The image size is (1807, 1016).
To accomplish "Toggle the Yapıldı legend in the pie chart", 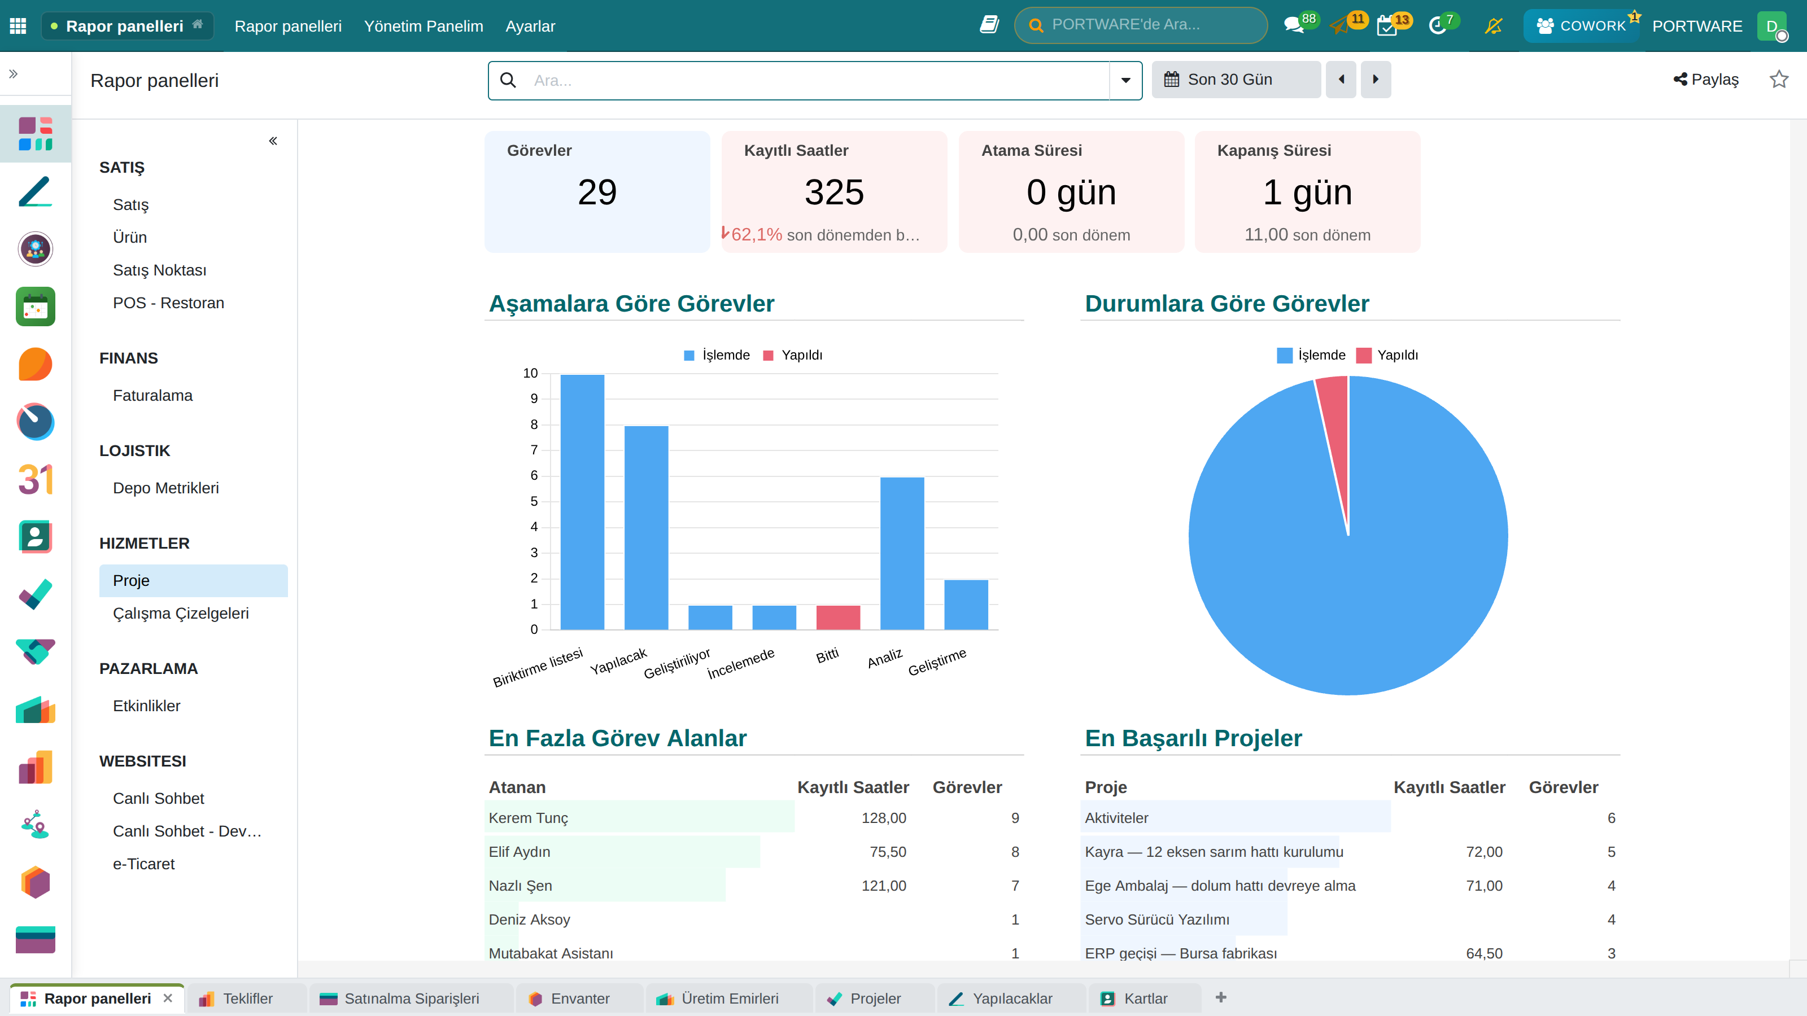I will click(x=1387, y=355).
